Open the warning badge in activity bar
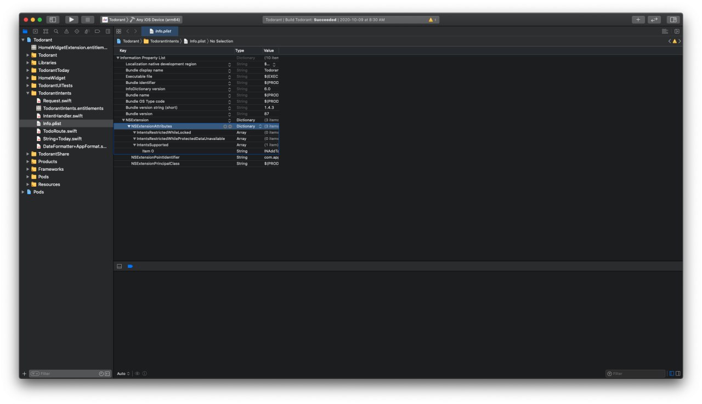Viewport: 702px width, 404px height. click(433, 20)
